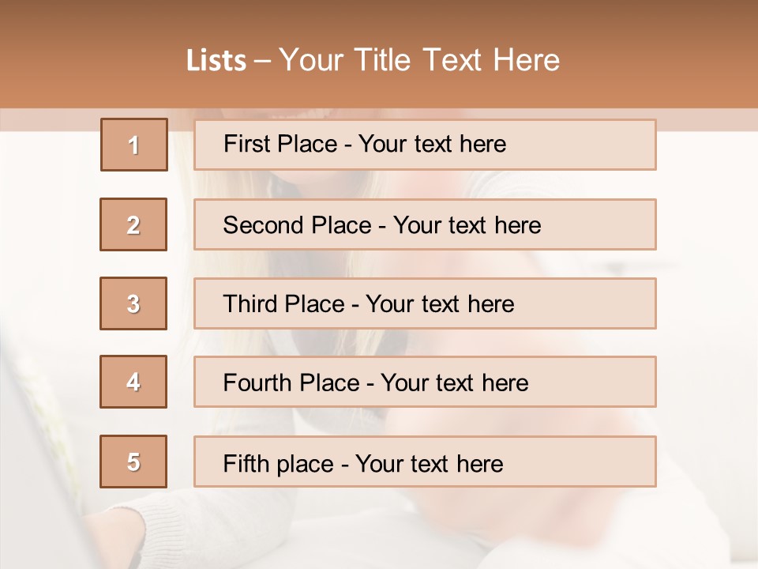This screenshot has width=758, height=569.
Task: Click the blurred photo background below the list
Action: tap(395, 529)
